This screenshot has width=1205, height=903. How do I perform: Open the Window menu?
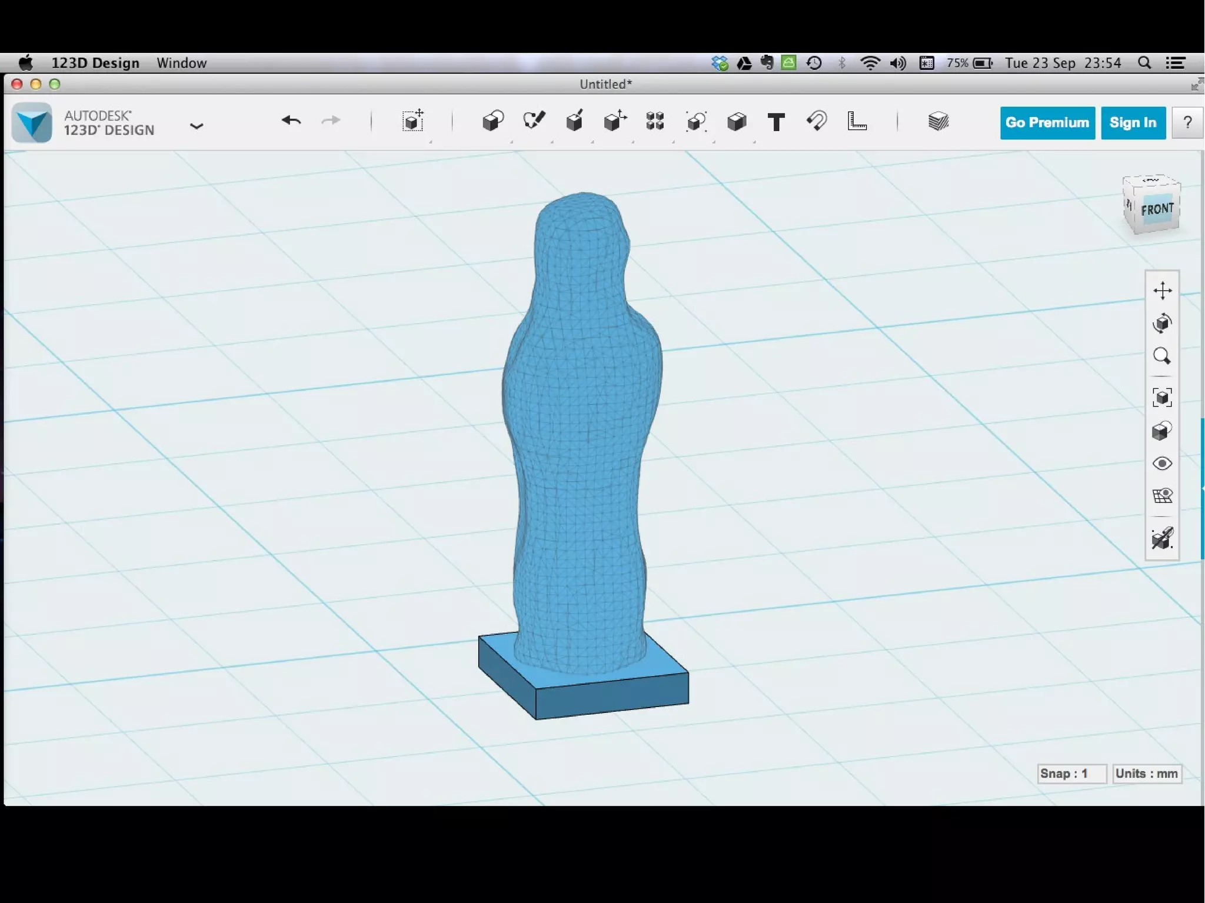pos(181,63)
